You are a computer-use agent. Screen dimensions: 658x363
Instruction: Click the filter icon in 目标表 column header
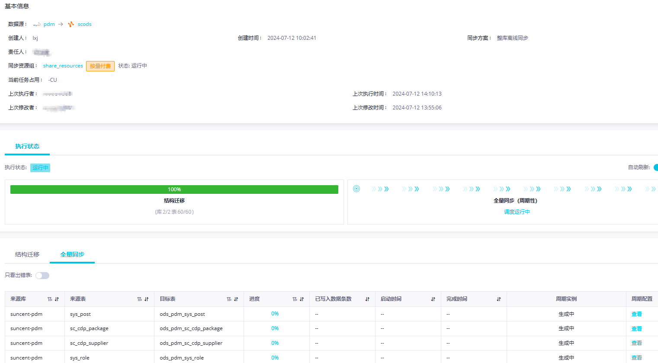(x=229, y=299)
